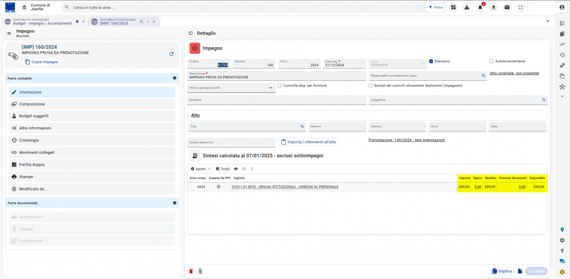Click the Cerca in tutte le aree search field
This screenshot has width=570, height=279.
coord(244,7)
